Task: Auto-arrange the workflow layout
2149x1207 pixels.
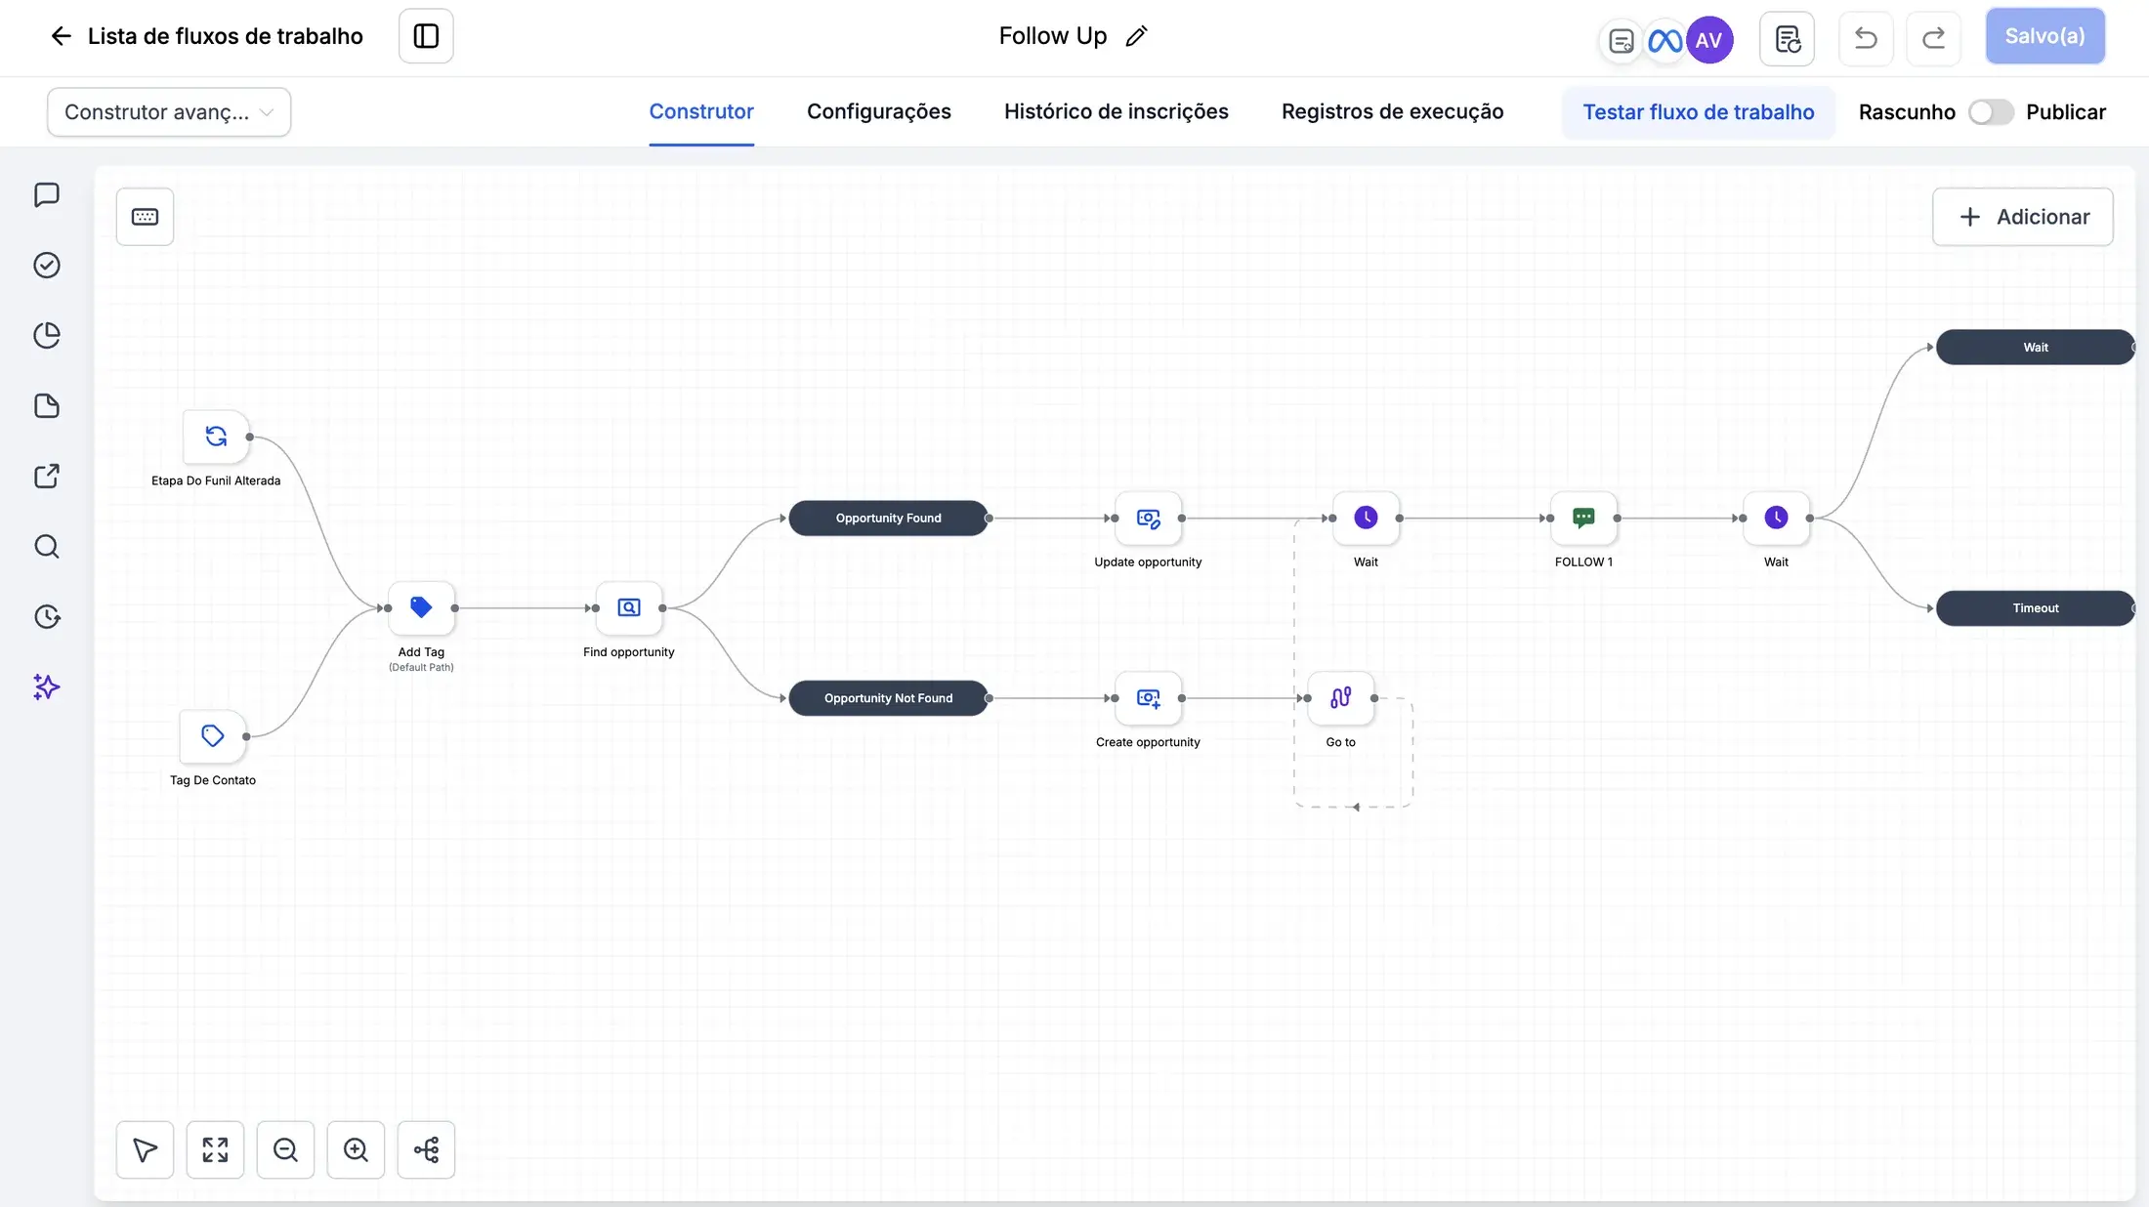Action: click(x=426, y=1150)
